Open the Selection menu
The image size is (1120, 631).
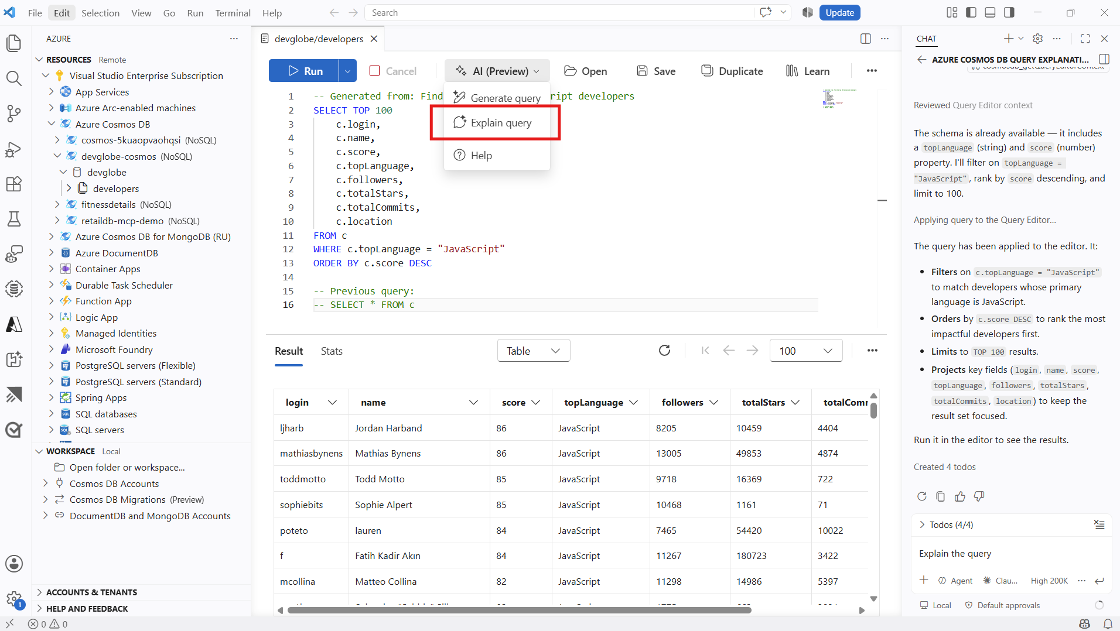pyautogui.click(x=100, y=13)
